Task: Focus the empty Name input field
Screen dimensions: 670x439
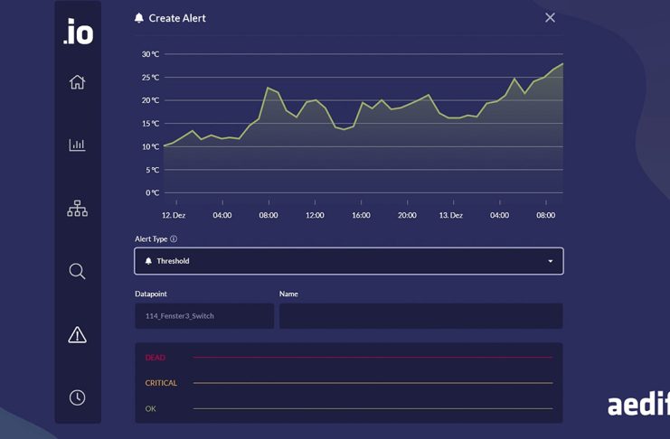Action: [x=420, y=316]
